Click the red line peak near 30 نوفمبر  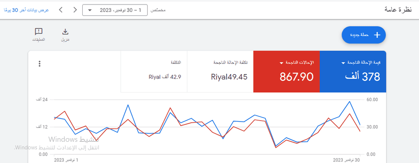(x=349, y=114)
